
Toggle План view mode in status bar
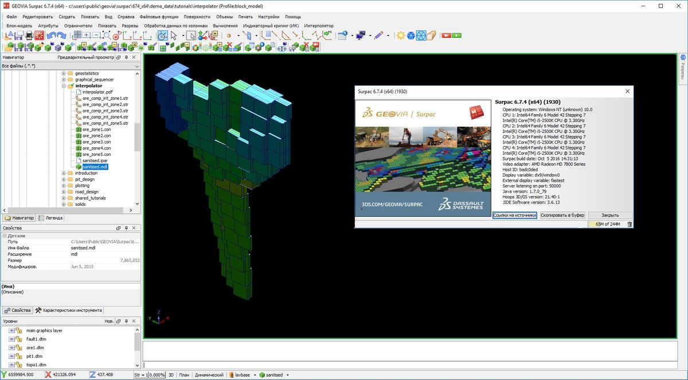(x=184, y=375)
